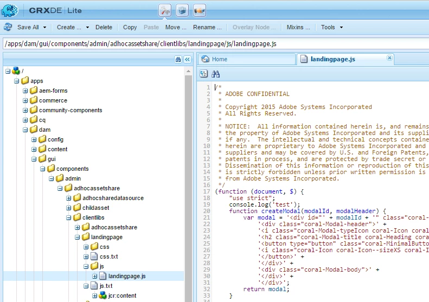The image size is (429, 302).
Task: Collapse the navigation panel with double-arrow icon
Action: coord(187,59)
